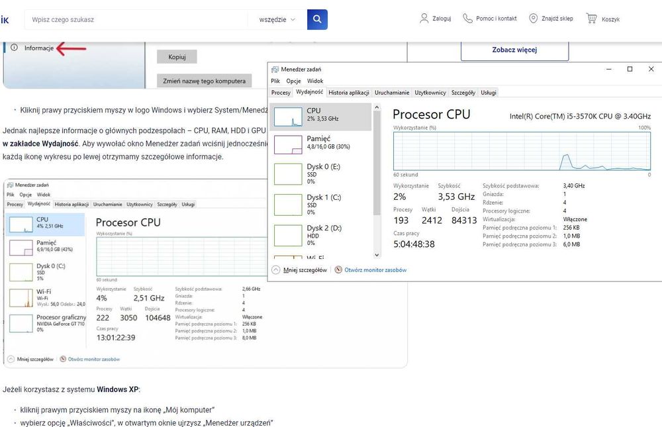Switch to the Szczegóły tab
Image resolution: width=662 pixels, height=427 pixels.
click(463, 93)
